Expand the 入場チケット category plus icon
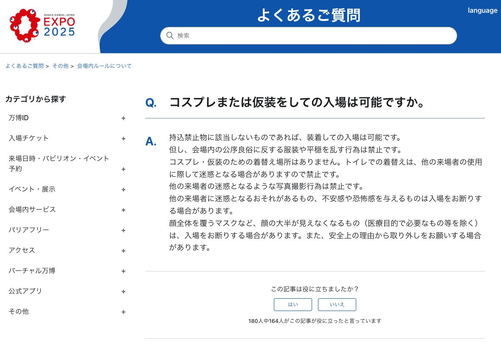Image resolution: width=501 pixels, height=345 pixels. tap(124, 139)
